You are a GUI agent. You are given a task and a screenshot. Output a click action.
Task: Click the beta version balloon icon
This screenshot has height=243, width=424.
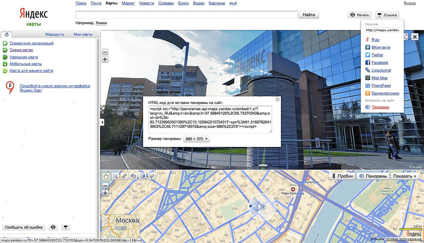click(x=10, y=88)
